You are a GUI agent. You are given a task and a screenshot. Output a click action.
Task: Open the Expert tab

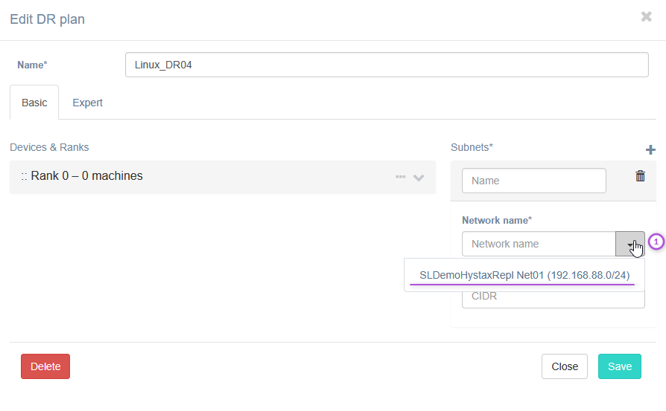tap(87, 103)
